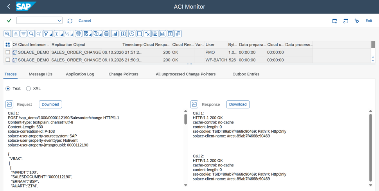Click the Export icon
Viewport: 379px width, 191px height.
[x=96, y=34]
